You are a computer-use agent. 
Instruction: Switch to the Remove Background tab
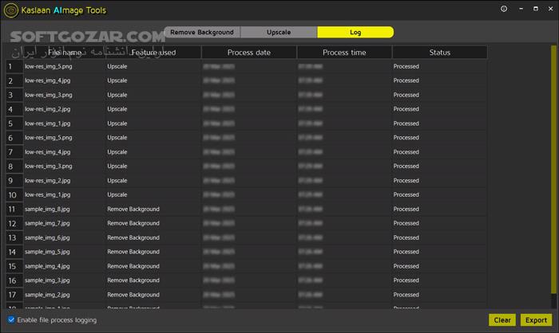point(202,33)
